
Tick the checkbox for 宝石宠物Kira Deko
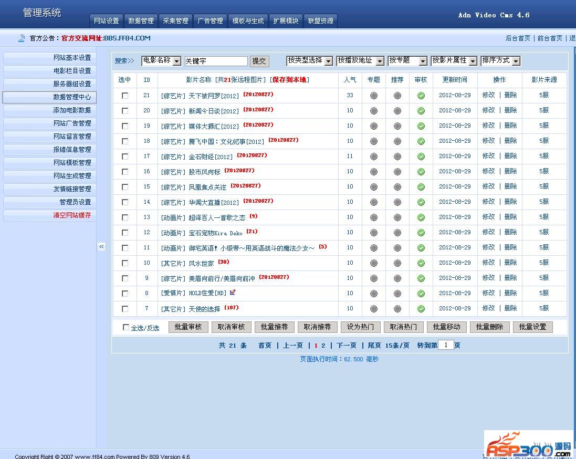[125, 233]
